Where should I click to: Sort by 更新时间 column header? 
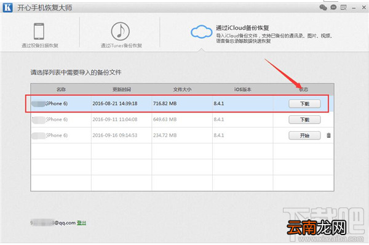121,89
